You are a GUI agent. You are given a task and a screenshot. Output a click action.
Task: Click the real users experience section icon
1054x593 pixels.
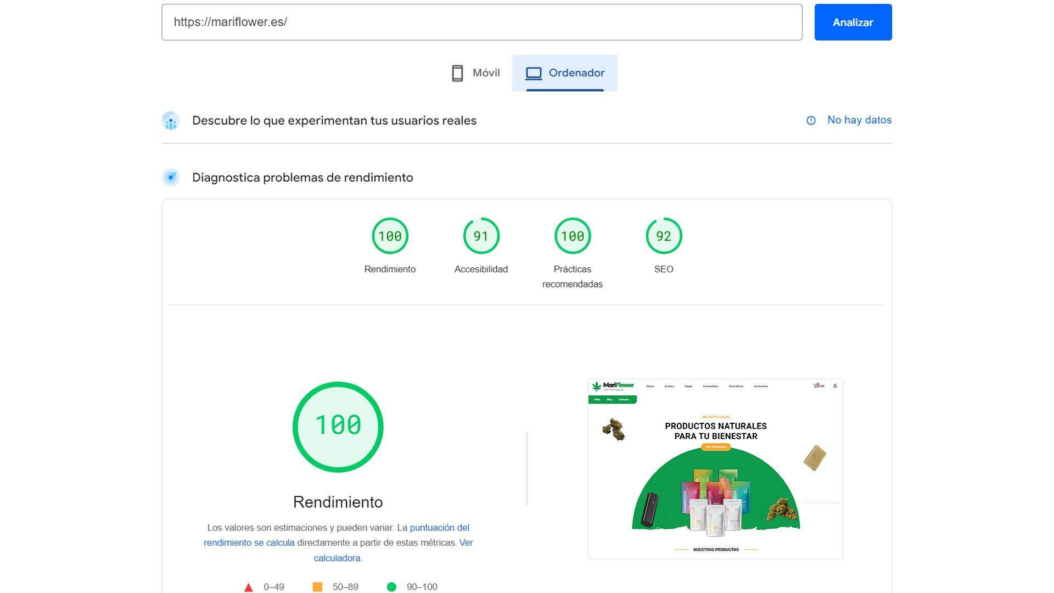[171, 121]
